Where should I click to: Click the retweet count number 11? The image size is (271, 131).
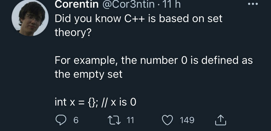(x=130, y=120)
